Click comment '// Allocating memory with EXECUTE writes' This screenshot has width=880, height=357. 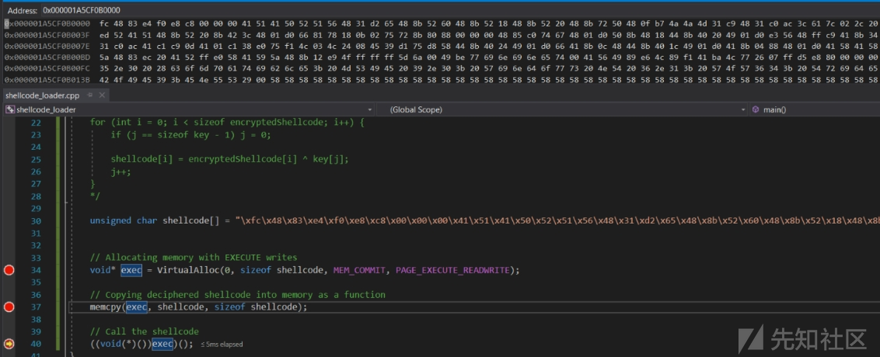[x=194, y=258]
